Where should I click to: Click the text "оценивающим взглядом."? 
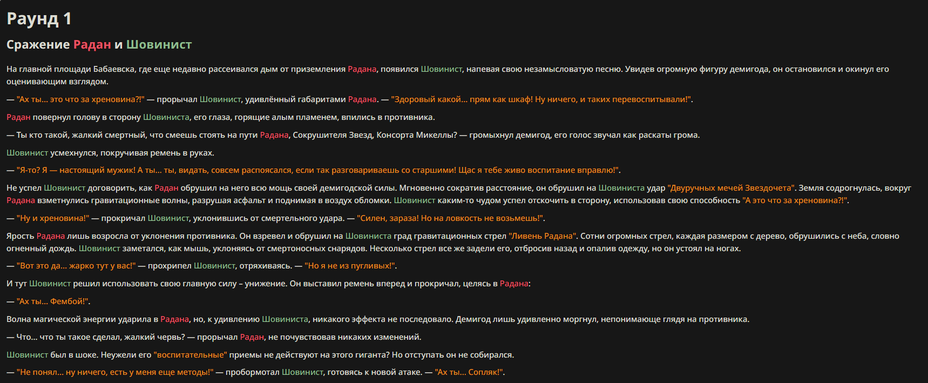tap(57, 82)
